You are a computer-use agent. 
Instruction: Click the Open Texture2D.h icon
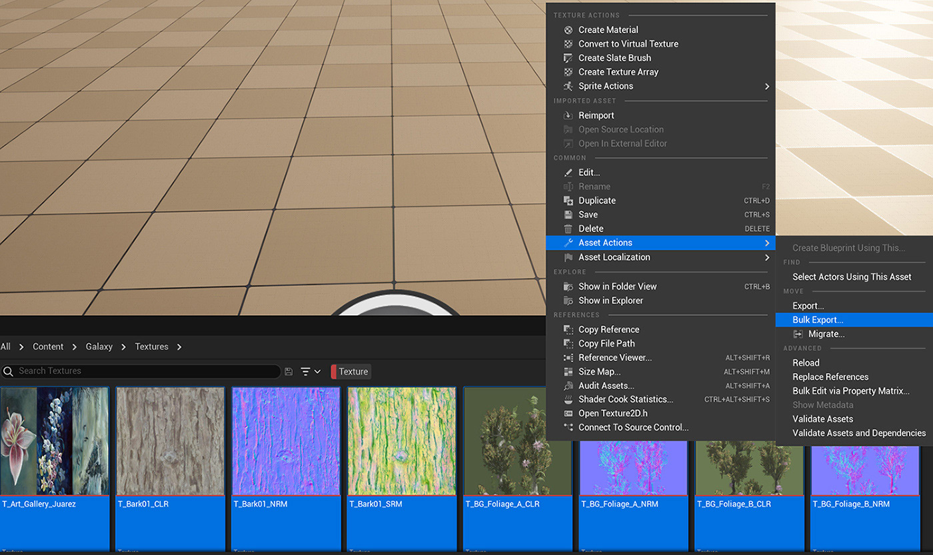pos(568,414)
